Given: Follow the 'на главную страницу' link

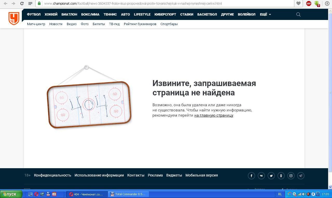Looking at the screenshot, I should (214, 115).
